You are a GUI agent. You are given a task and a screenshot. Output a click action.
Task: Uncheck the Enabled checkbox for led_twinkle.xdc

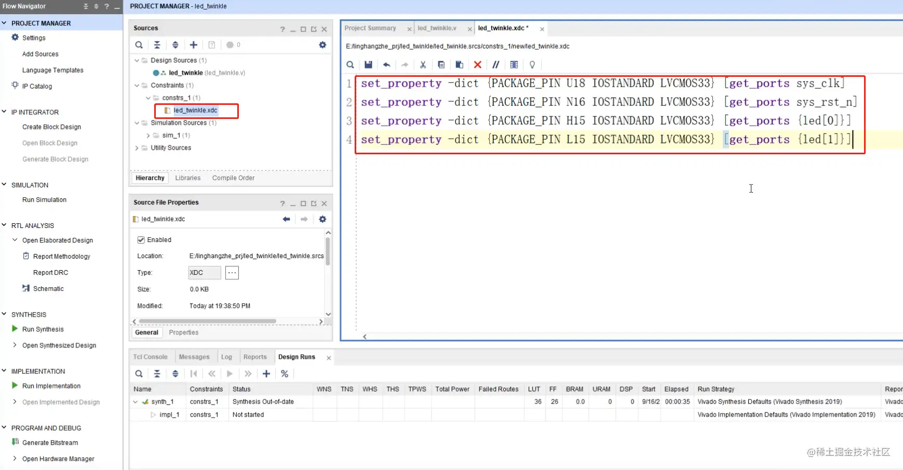coord(141,240)
